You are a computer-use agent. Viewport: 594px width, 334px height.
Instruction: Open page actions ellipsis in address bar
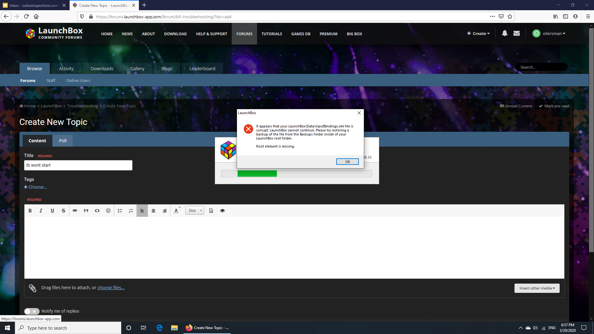493,17
